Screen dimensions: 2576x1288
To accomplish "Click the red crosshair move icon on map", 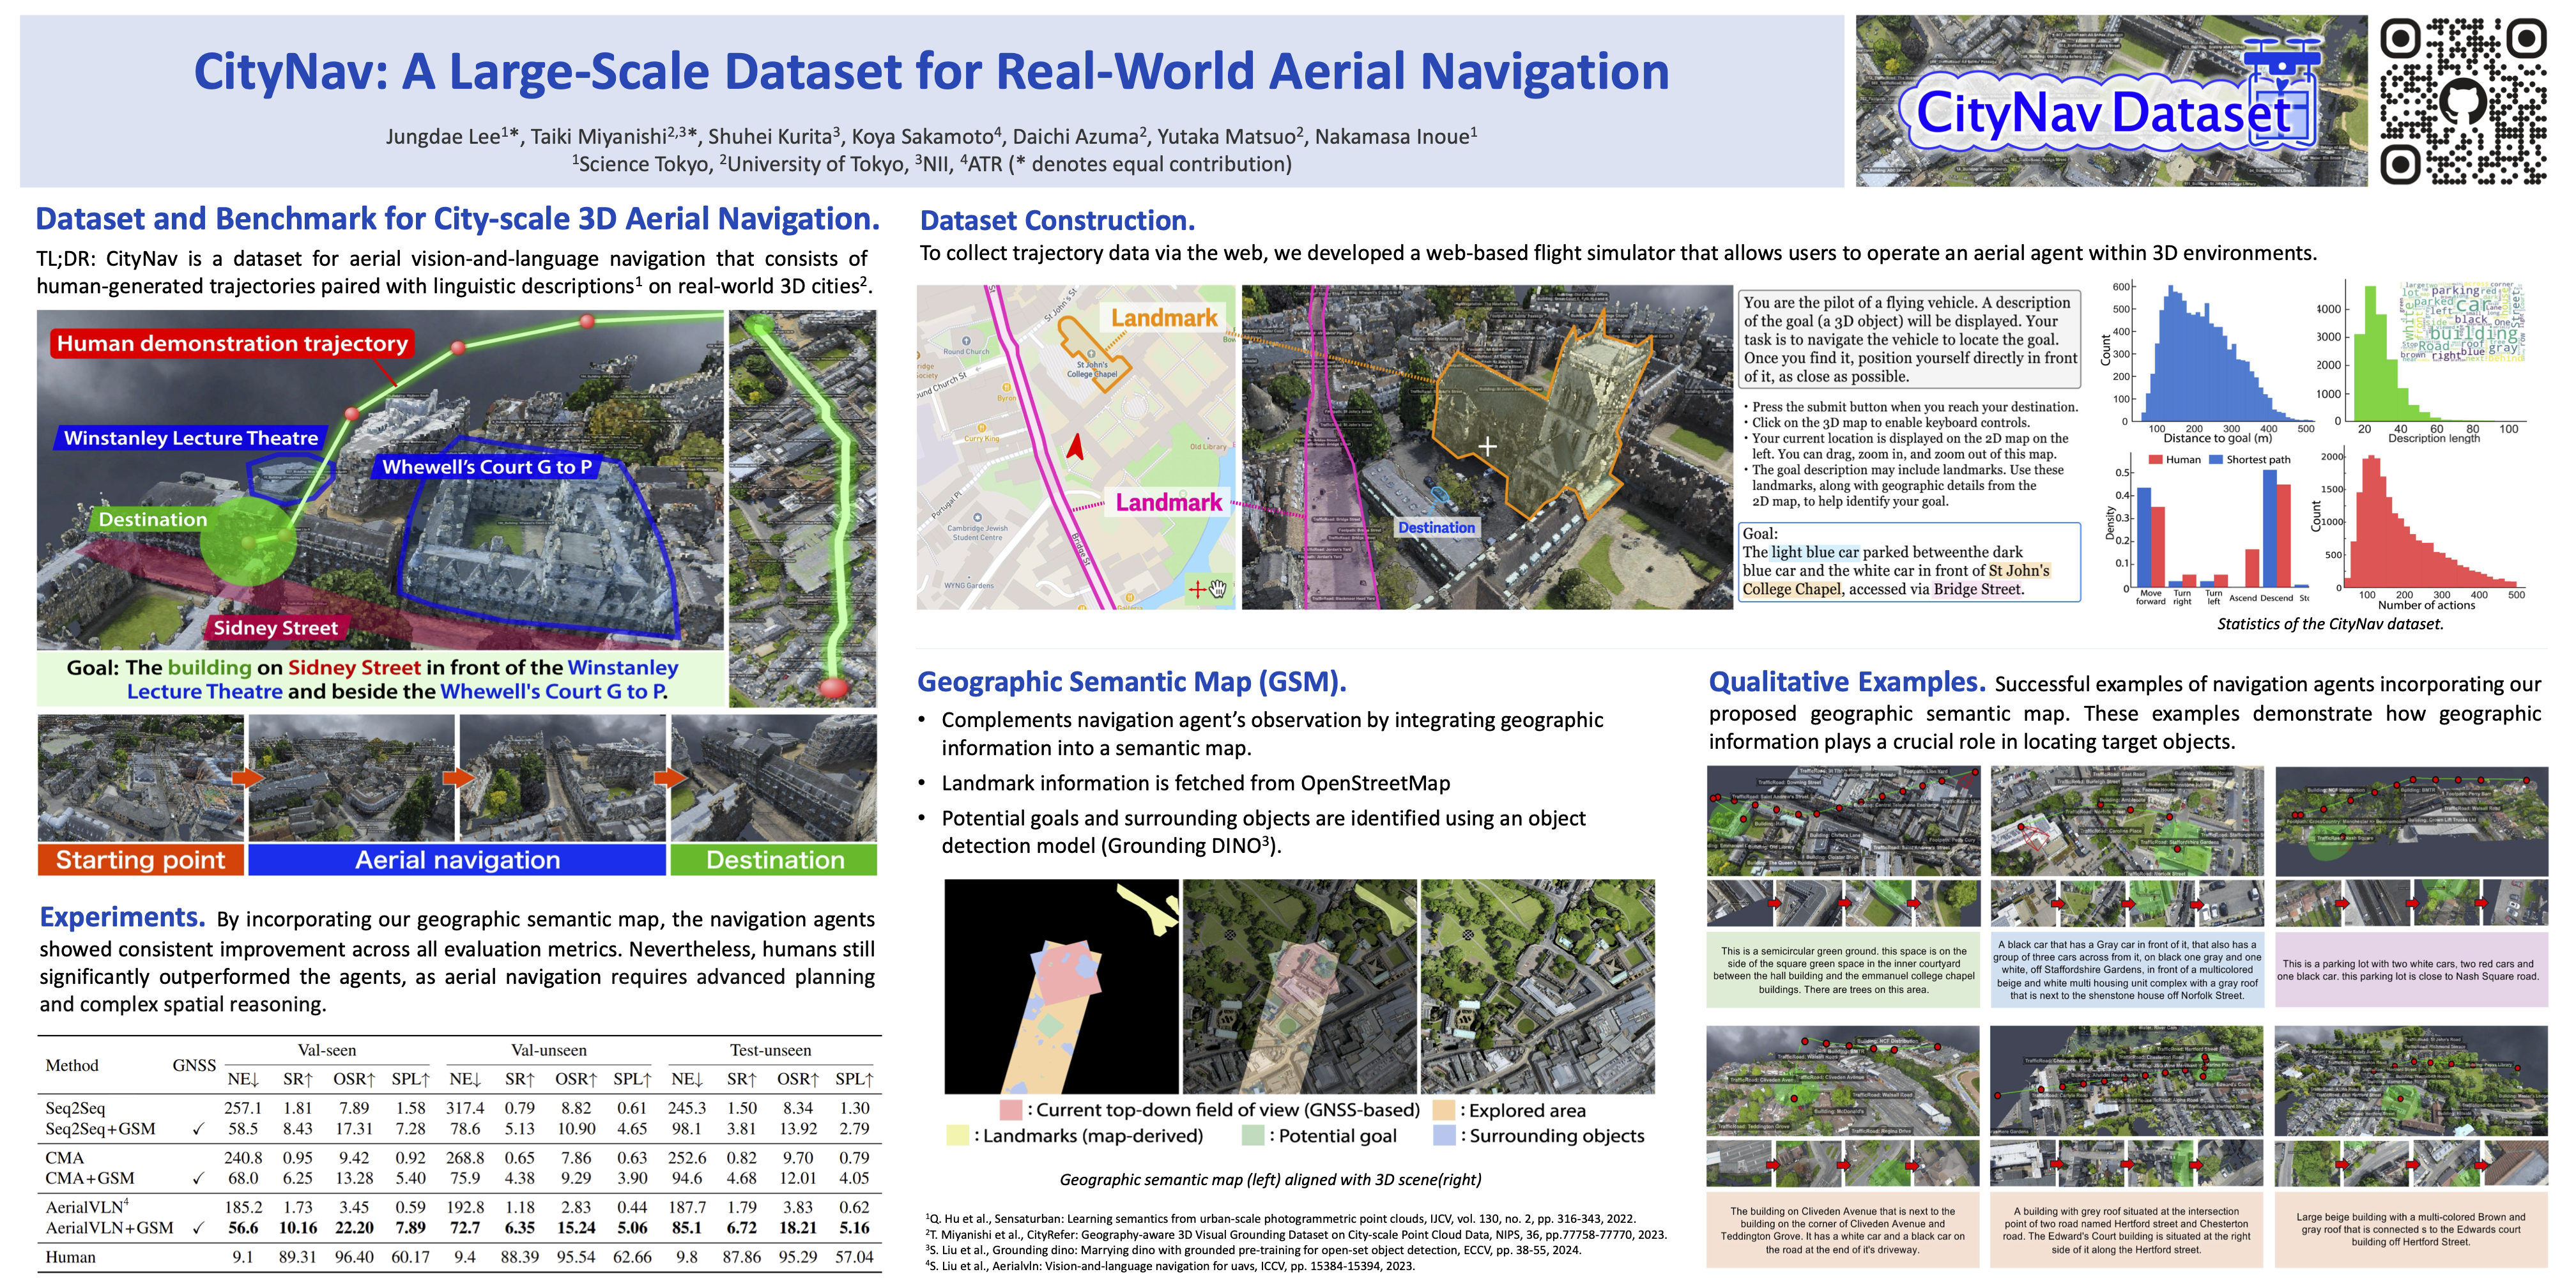I will (x=1197, y=589).
